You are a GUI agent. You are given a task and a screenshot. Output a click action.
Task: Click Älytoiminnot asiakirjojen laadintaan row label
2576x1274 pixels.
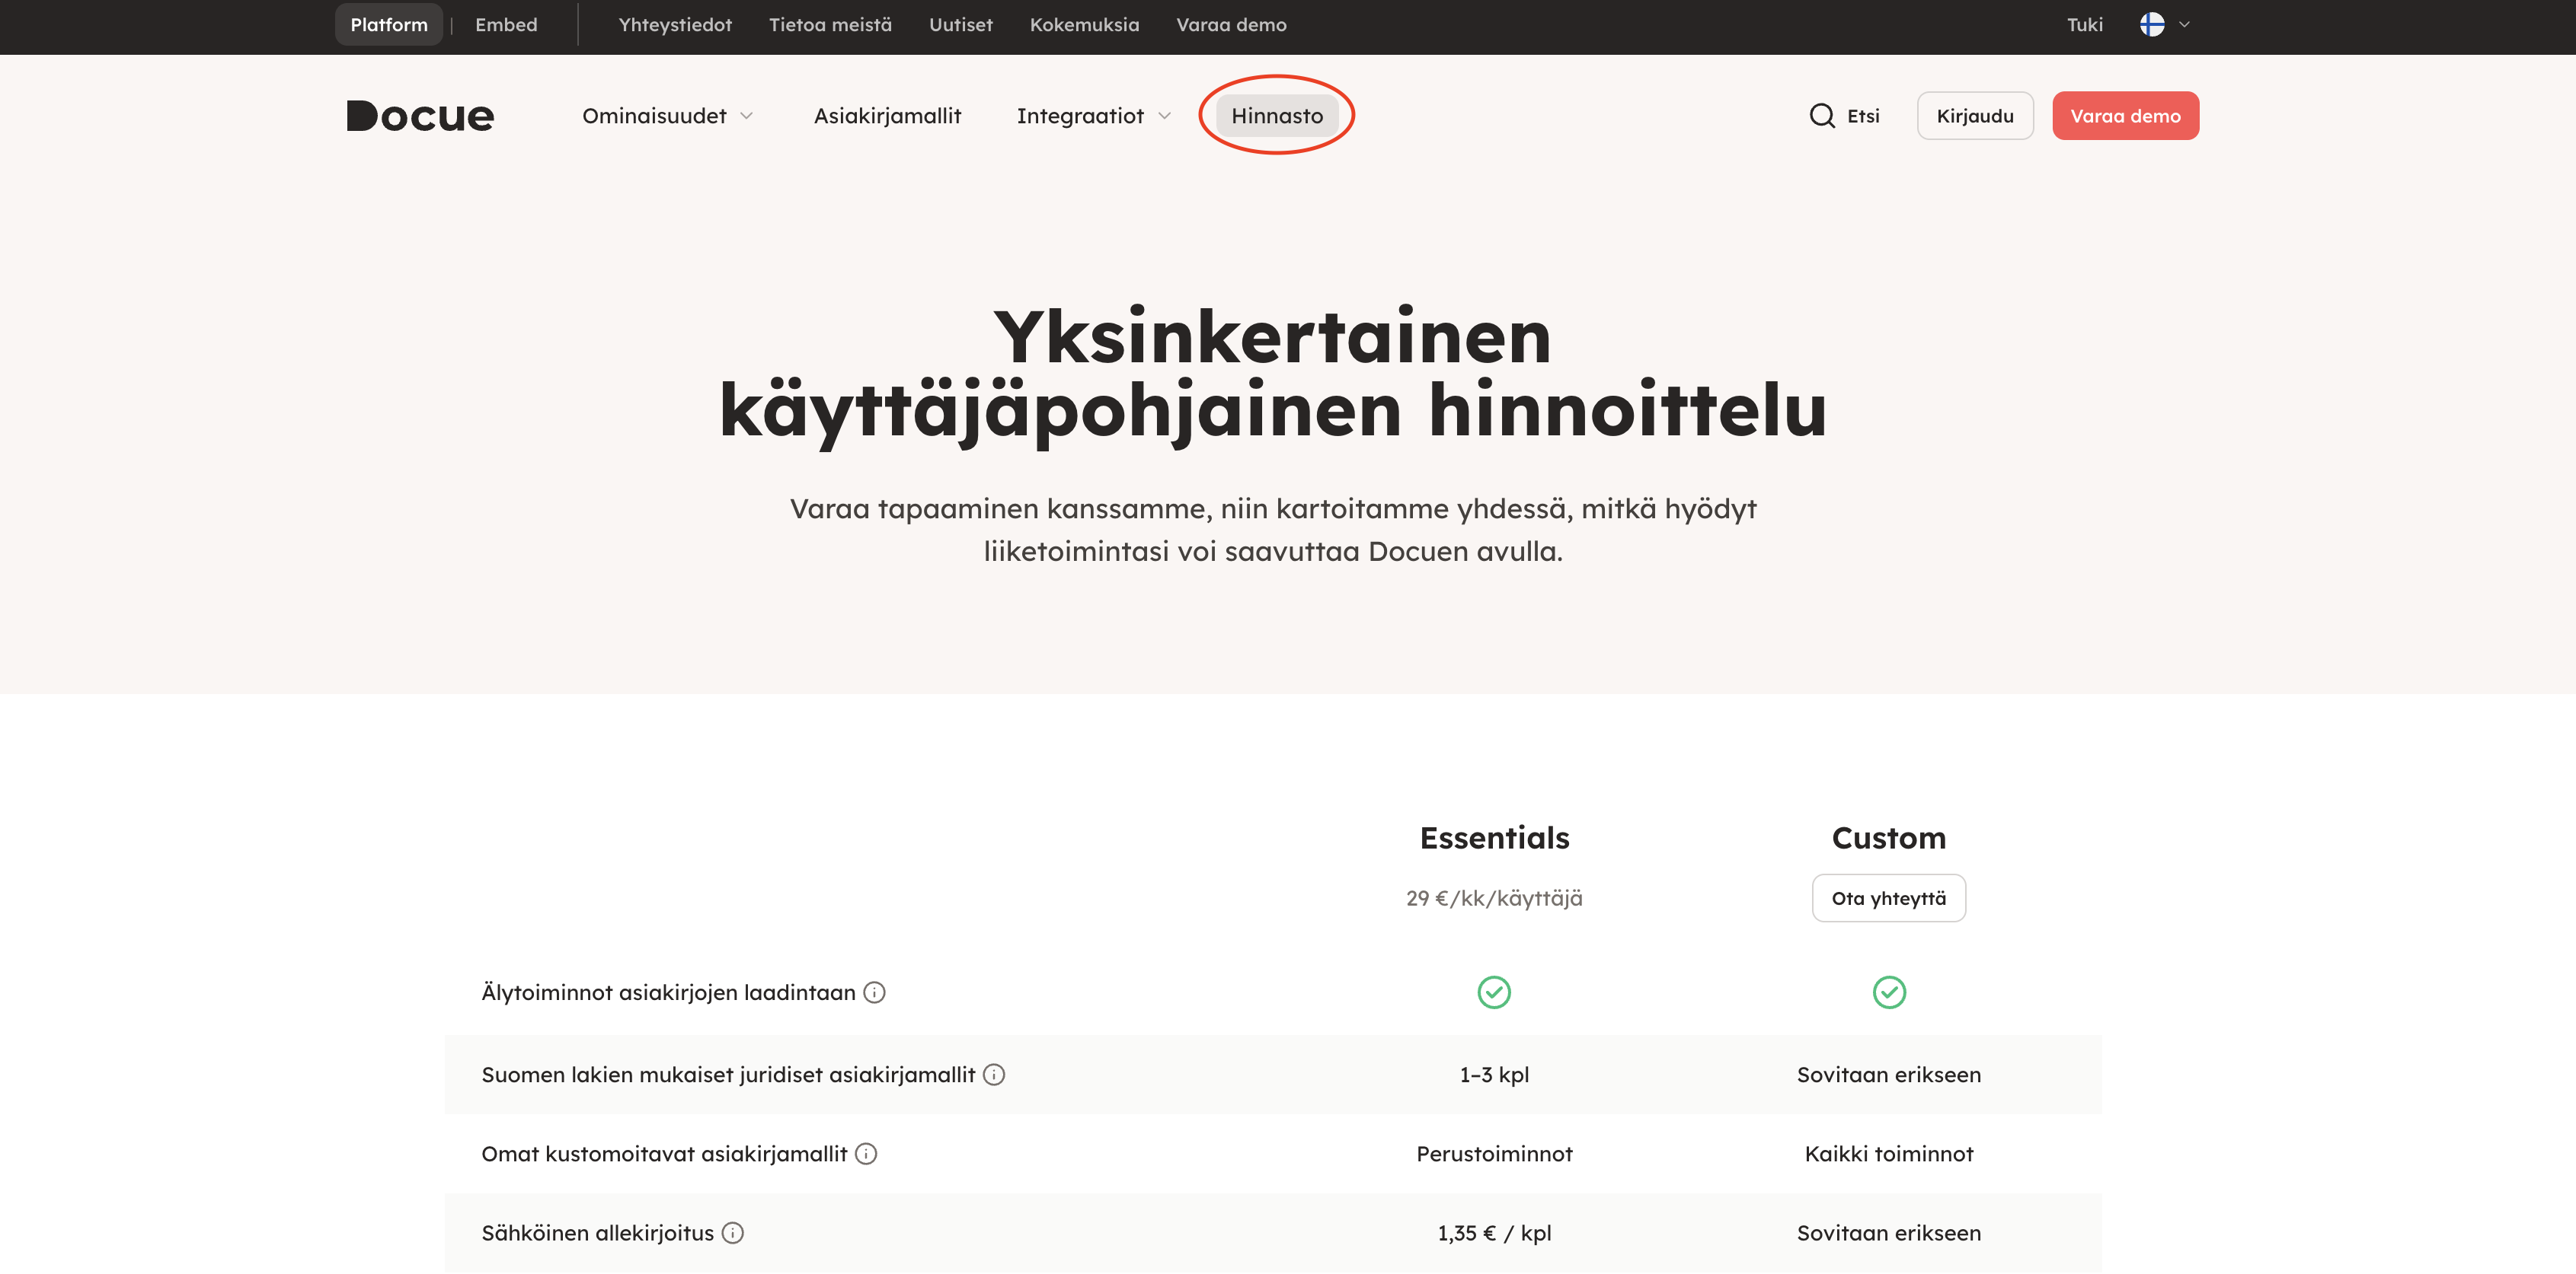tap(668, 992)
